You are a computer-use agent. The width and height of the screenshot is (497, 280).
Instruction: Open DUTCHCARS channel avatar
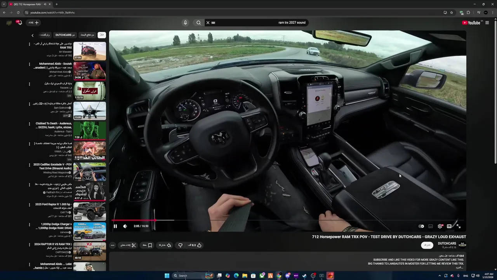462,245
